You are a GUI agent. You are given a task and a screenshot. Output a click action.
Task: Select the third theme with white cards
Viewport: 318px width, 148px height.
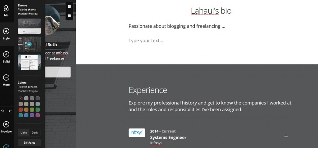click(x=29, y=62)
